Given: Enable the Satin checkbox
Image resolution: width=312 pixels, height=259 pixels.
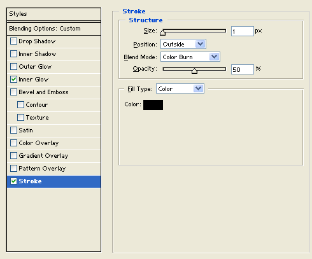Looking at the screenshot, I should 13,130.
